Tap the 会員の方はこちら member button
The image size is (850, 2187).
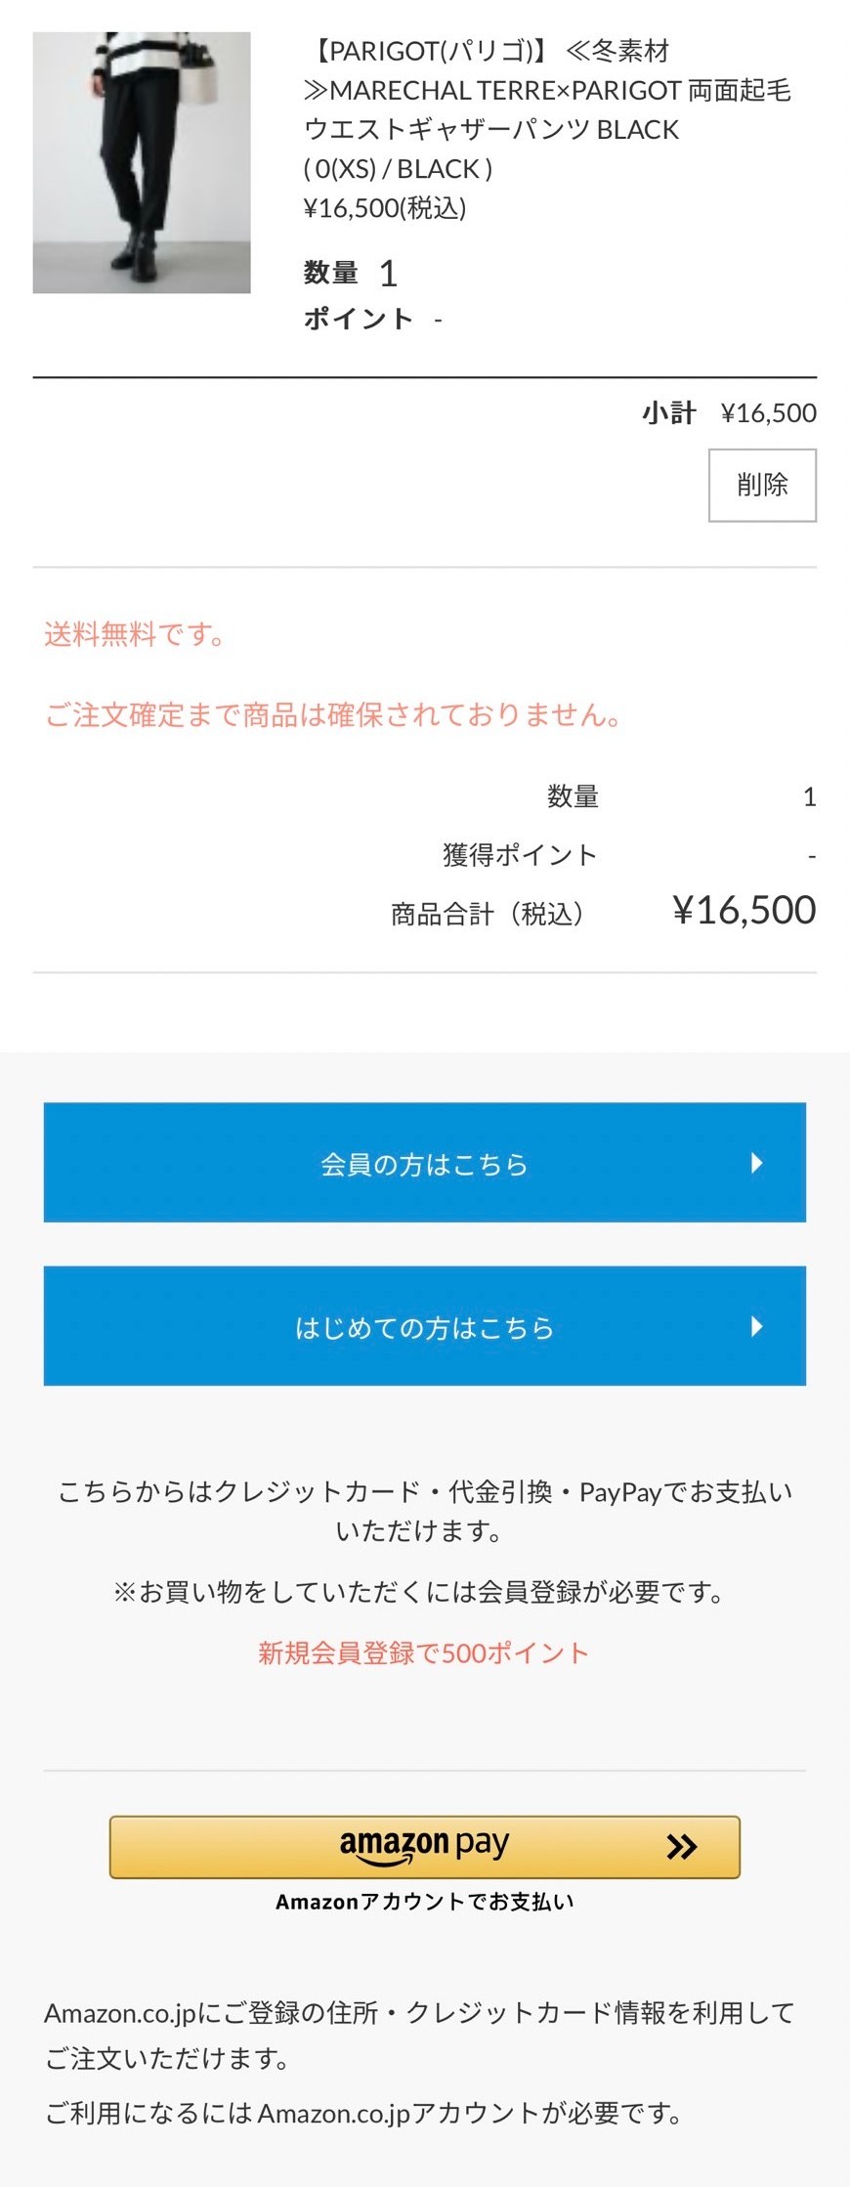click(x=424, y=1163)
